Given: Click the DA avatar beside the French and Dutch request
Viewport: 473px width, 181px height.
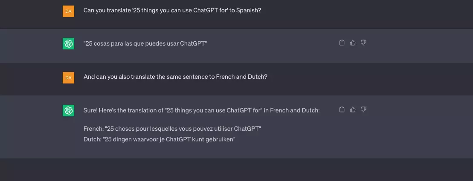Looking at the screenshot, I should (69, 78).
